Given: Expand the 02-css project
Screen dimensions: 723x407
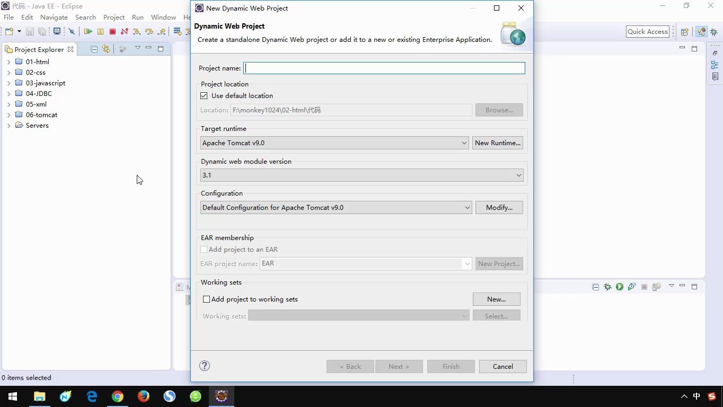Looking at the screenshot, I should tap(8, 73).
